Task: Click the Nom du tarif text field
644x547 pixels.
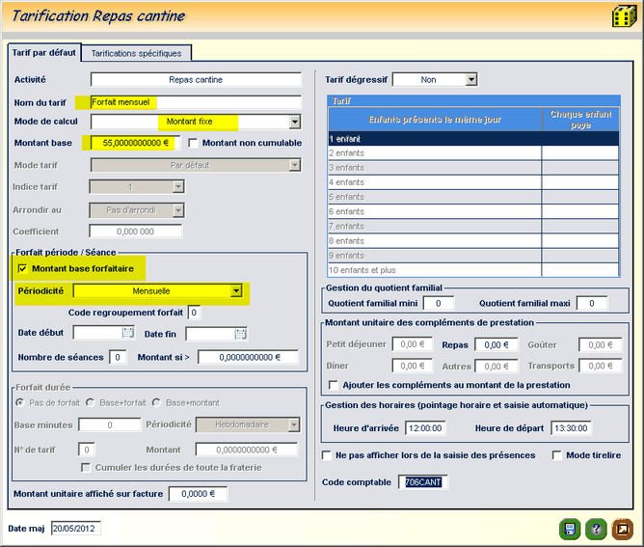Action: 195,101
